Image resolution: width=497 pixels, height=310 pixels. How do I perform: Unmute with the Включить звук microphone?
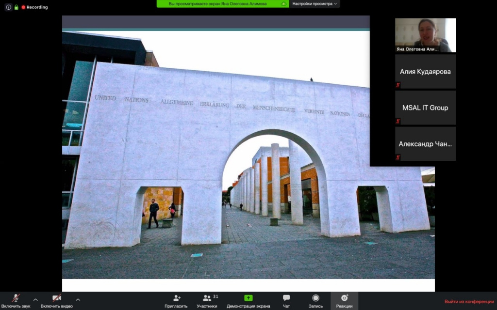16,301
